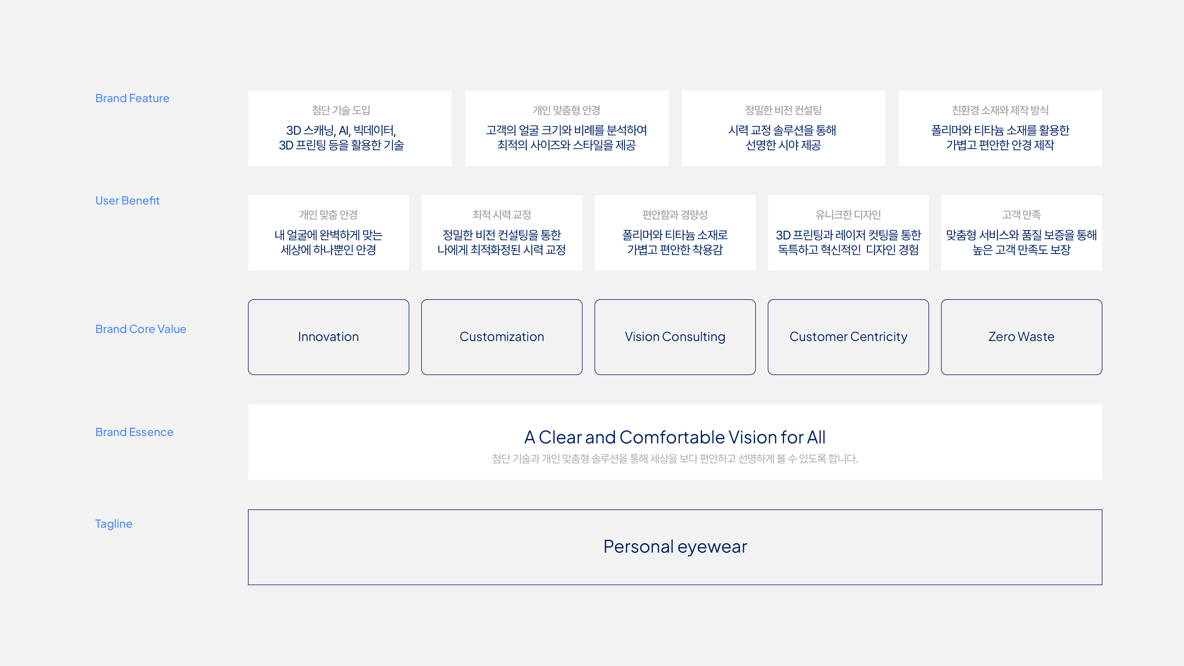This screenshot has width=1184, height=666.
Task: Click the 정밀한 비전 컨설팅 feature card
Action: click(783, 128)
